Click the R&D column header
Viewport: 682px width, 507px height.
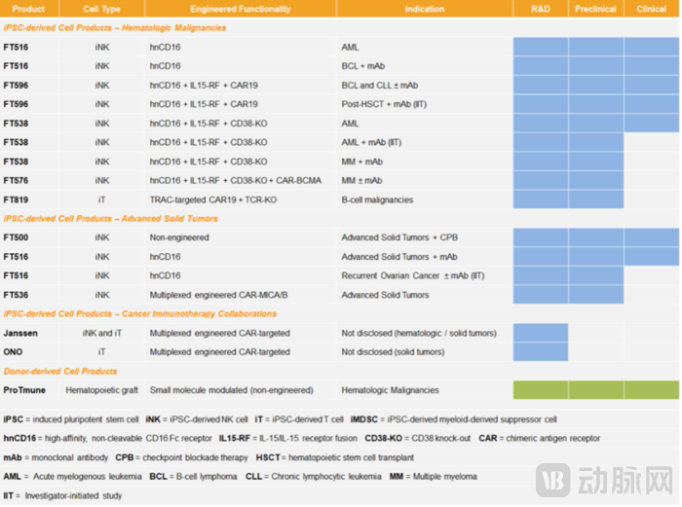pos(541,9)
